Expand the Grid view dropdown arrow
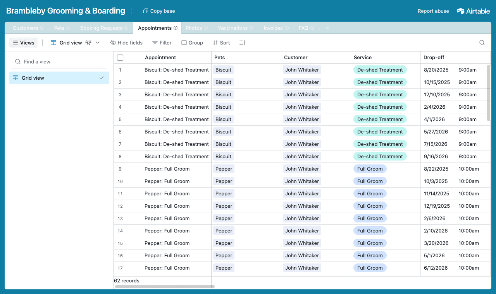The width and height of the screenshot is (496, 294). tap(98, 43)
